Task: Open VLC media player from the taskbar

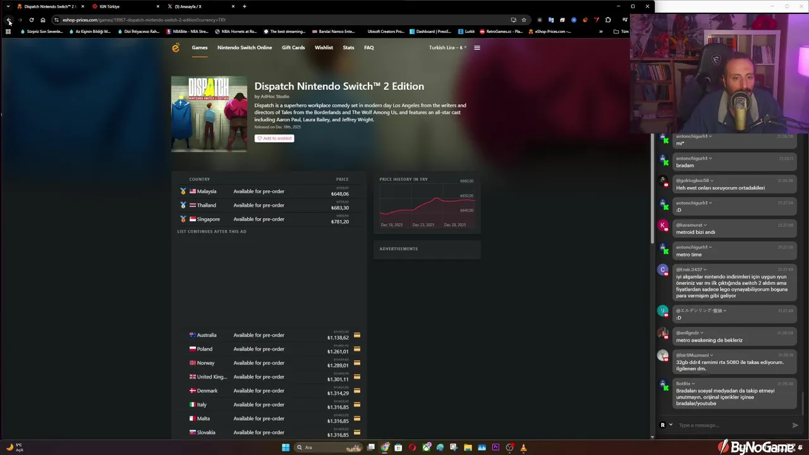Action: point(523,447)
